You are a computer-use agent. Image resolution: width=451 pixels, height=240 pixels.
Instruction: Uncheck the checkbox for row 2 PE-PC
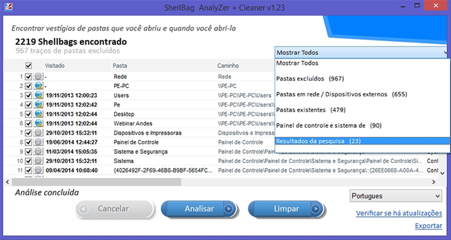click(28, 86)
